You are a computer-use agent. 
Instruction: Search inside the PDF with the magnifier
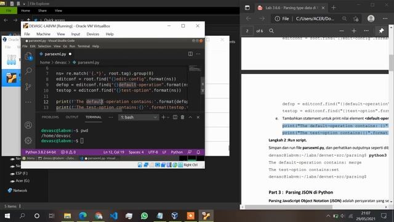point(271,31)
